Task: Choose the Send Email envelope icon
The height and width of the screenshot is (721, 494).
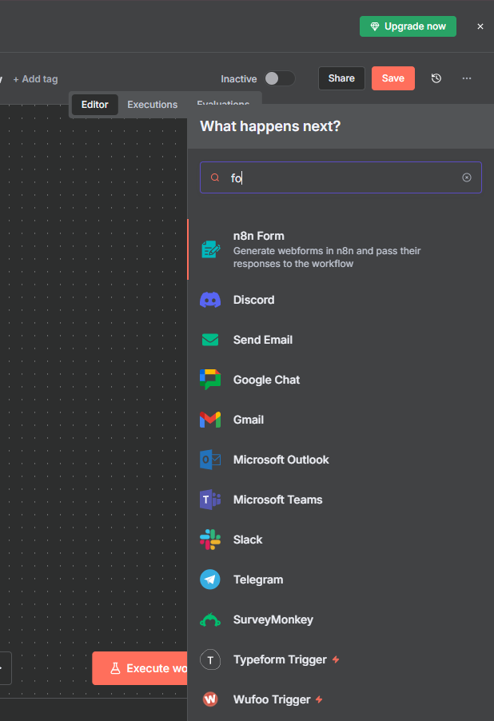Action: tap(210, 340)
